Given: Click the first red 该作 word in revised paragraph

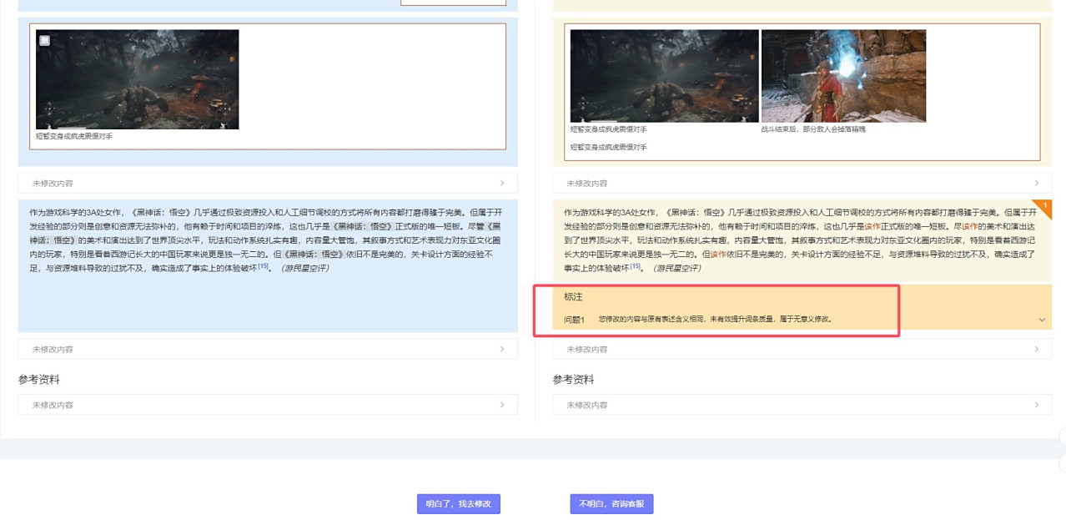Looking at the screenshot, I should click(x=872, y=225).
